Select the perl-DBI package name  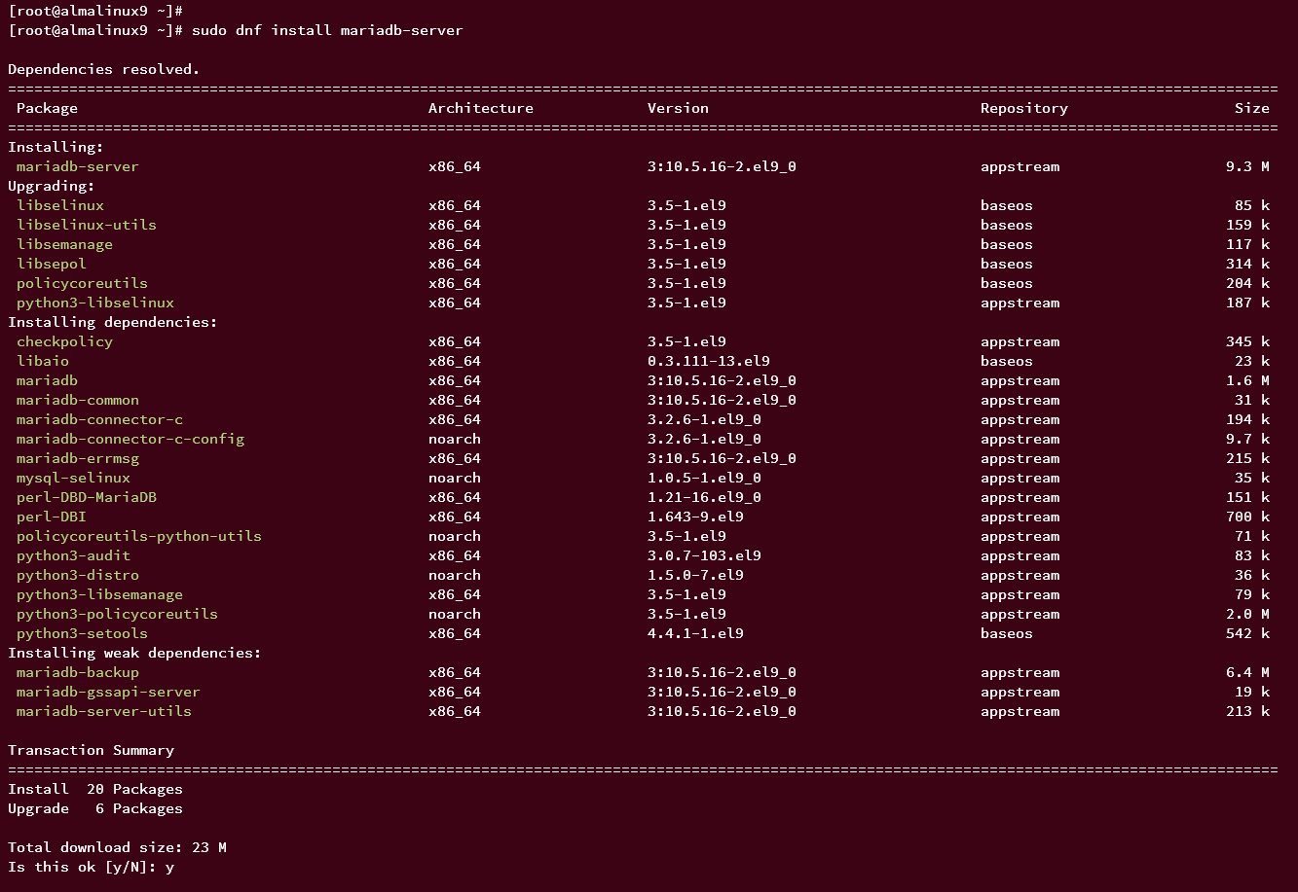pos(52,517)
